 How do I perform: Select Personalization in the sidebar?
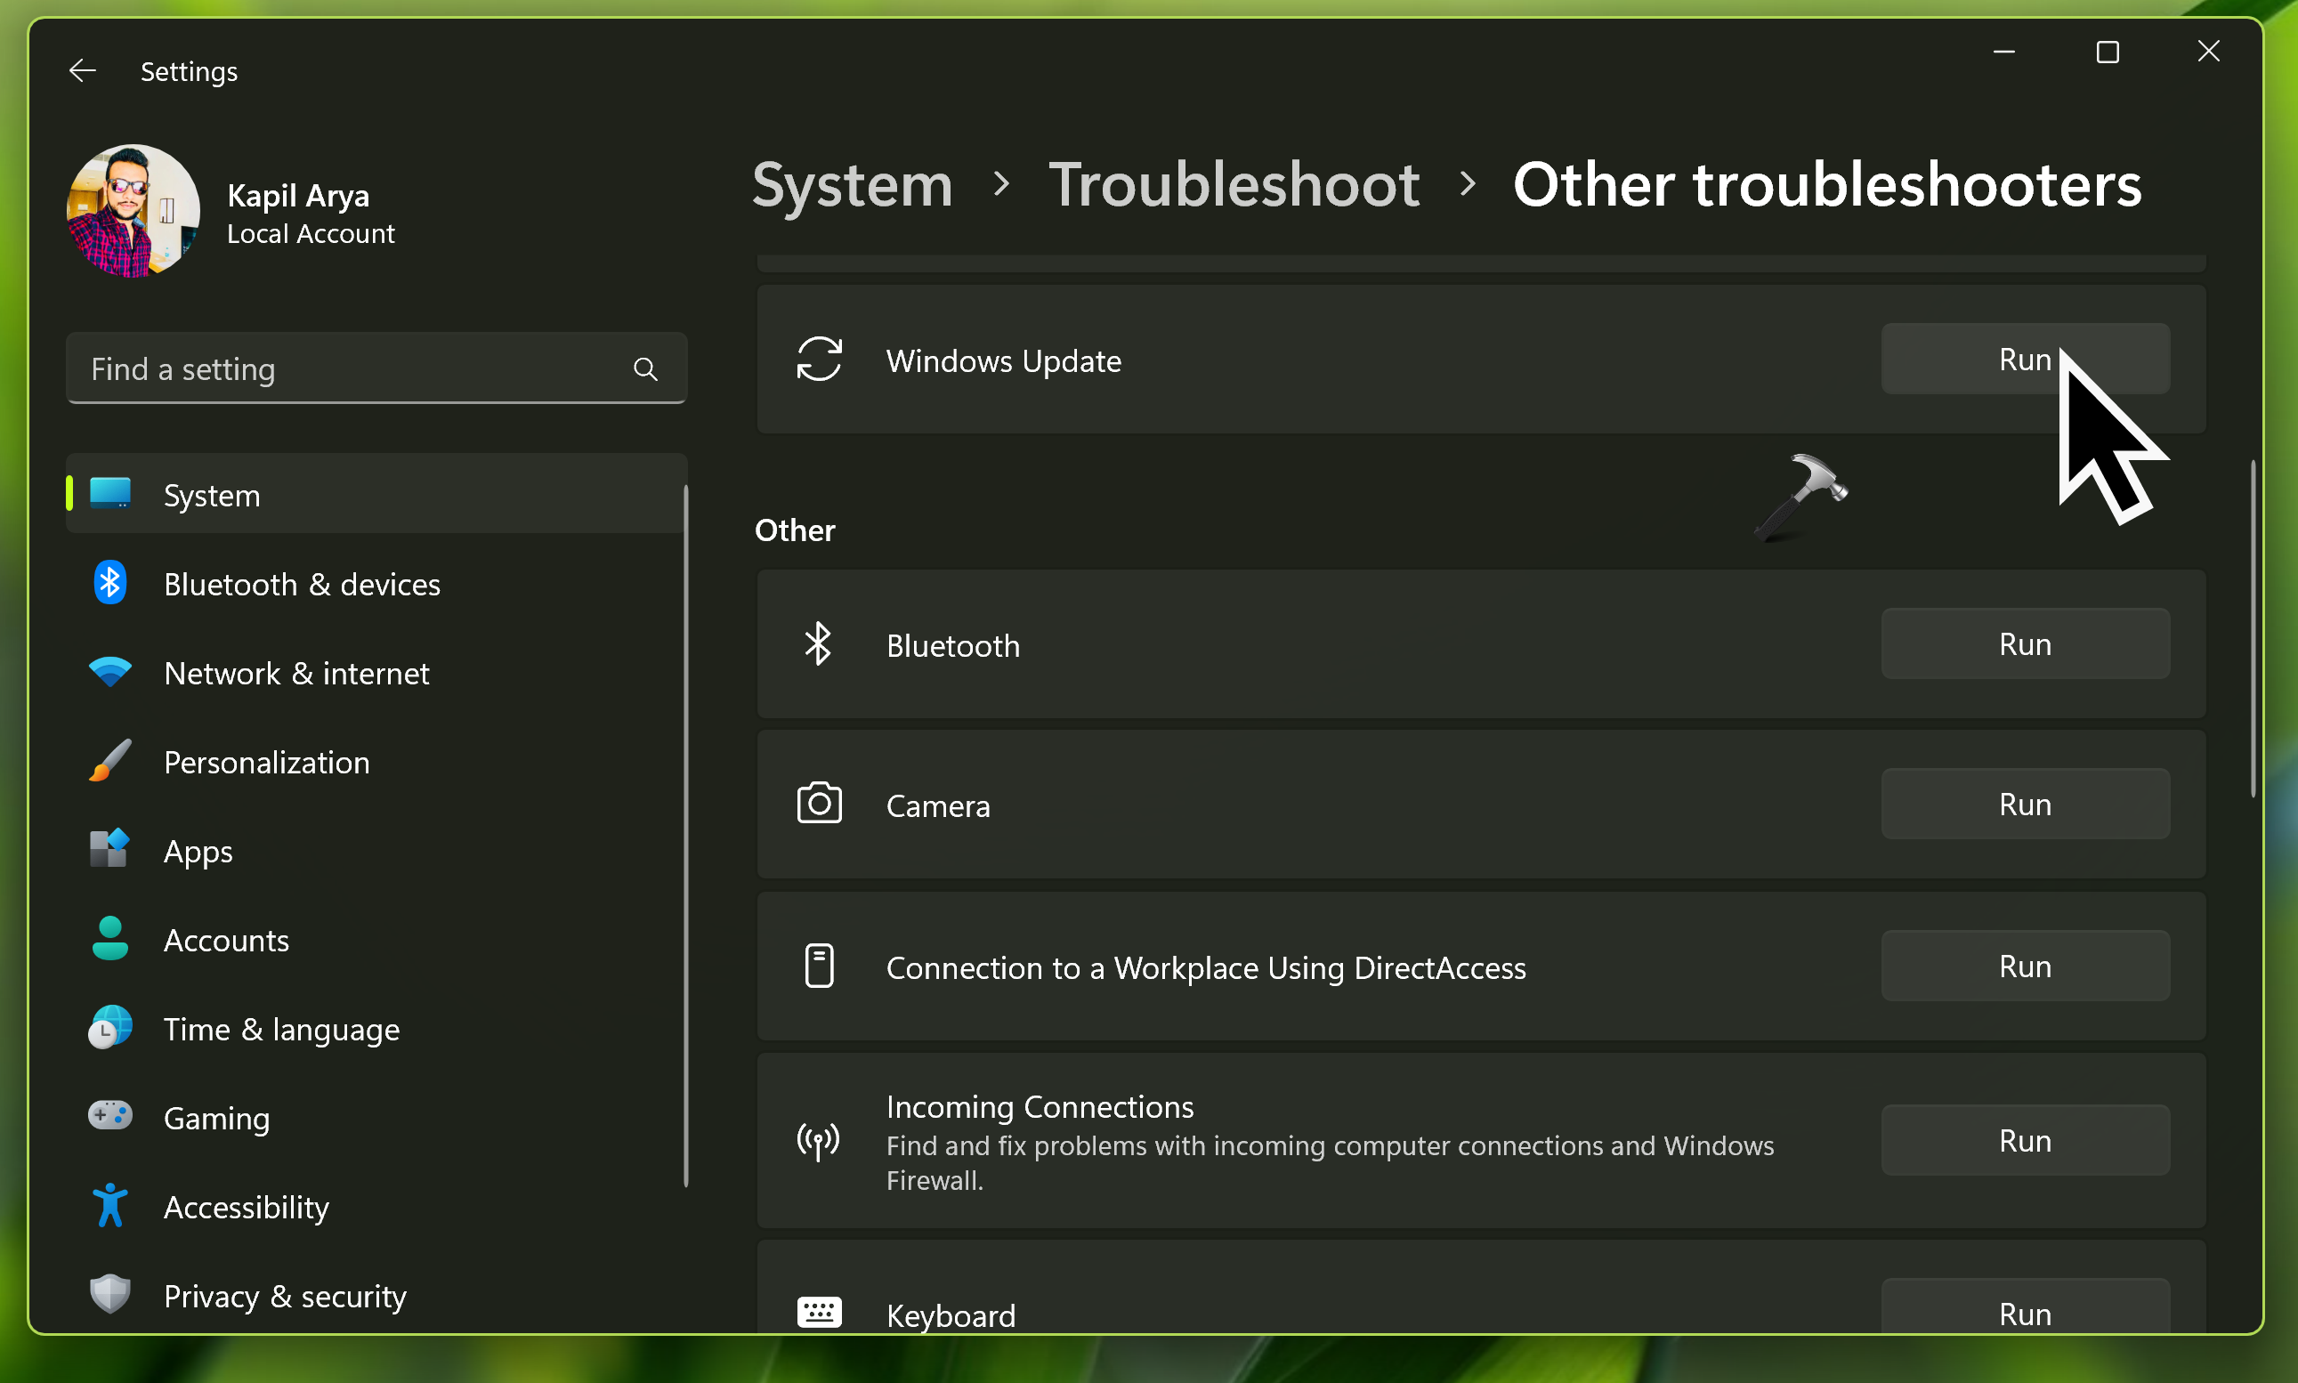coord(265,763)
